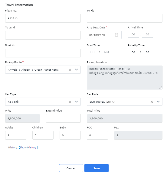Image resolution: width=167 pixels, height=178 pixels.
Task: Select the To Fly input field
Action: 125,18
